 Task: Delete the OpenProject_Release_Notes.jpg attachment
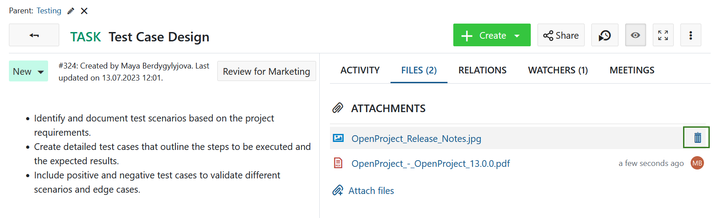[697, 138]
